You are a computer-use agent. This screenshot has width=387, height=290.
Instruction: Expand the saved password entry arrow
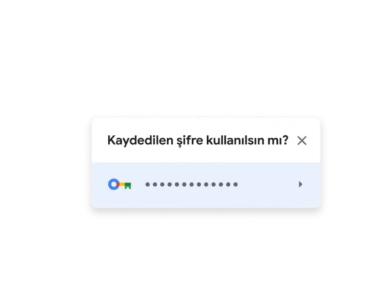coord(301,184)
